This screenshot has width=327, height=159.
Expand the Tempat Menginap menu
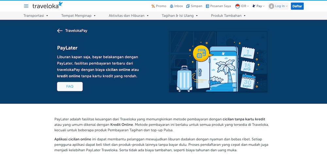tap(78, 16)
